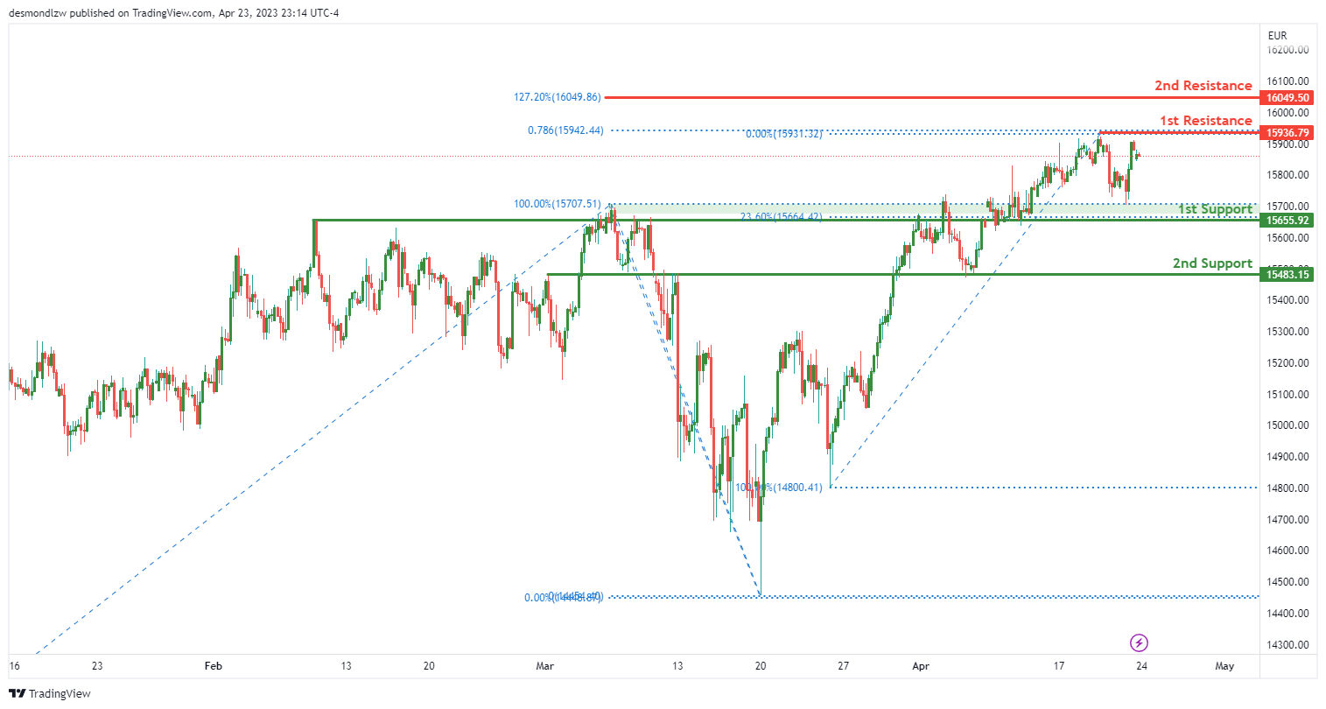This screenshot has width=1326, height=709.
Task: Click the 'Feb' date axis label
Action: click(x=213, y=666)
